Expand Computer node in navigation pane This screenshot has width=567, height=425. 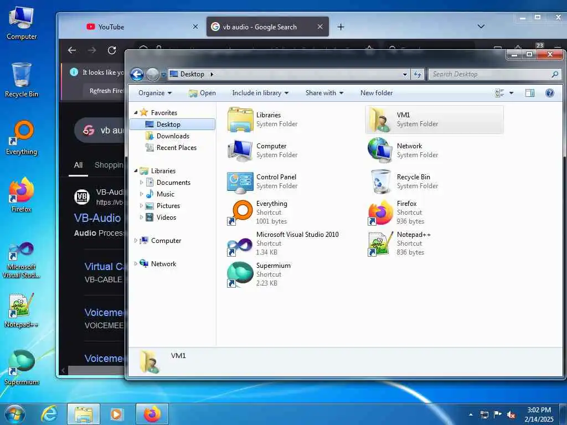pos(136,241)
